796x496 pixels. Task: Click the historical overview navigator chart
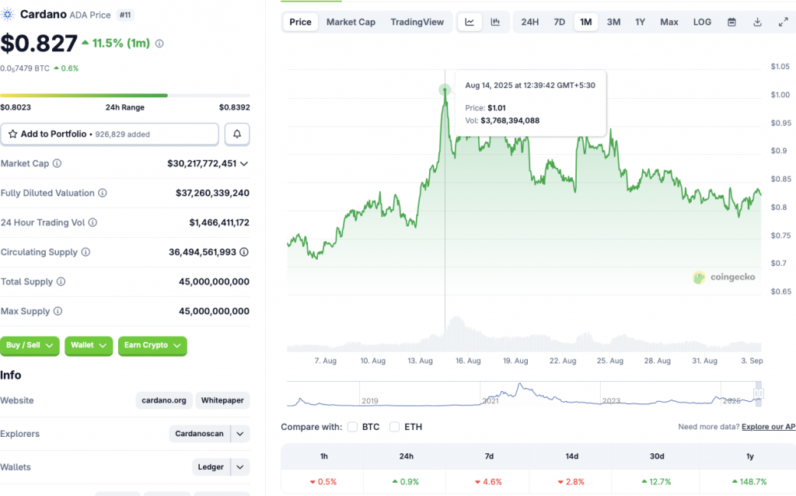tap(525, 394)
